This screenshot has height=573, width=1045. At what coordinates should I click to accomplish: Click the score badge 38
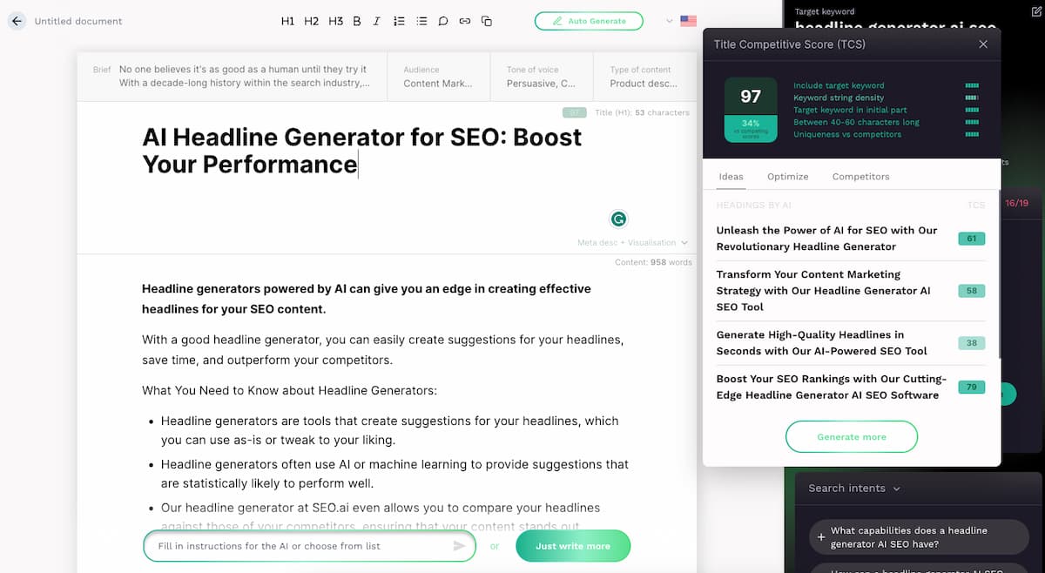[x=971, y=343]
